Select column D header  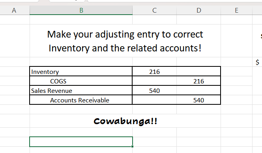click(199, 10)
